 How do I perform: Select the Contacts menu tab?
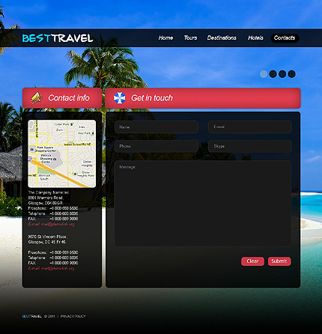coord(285,38)
